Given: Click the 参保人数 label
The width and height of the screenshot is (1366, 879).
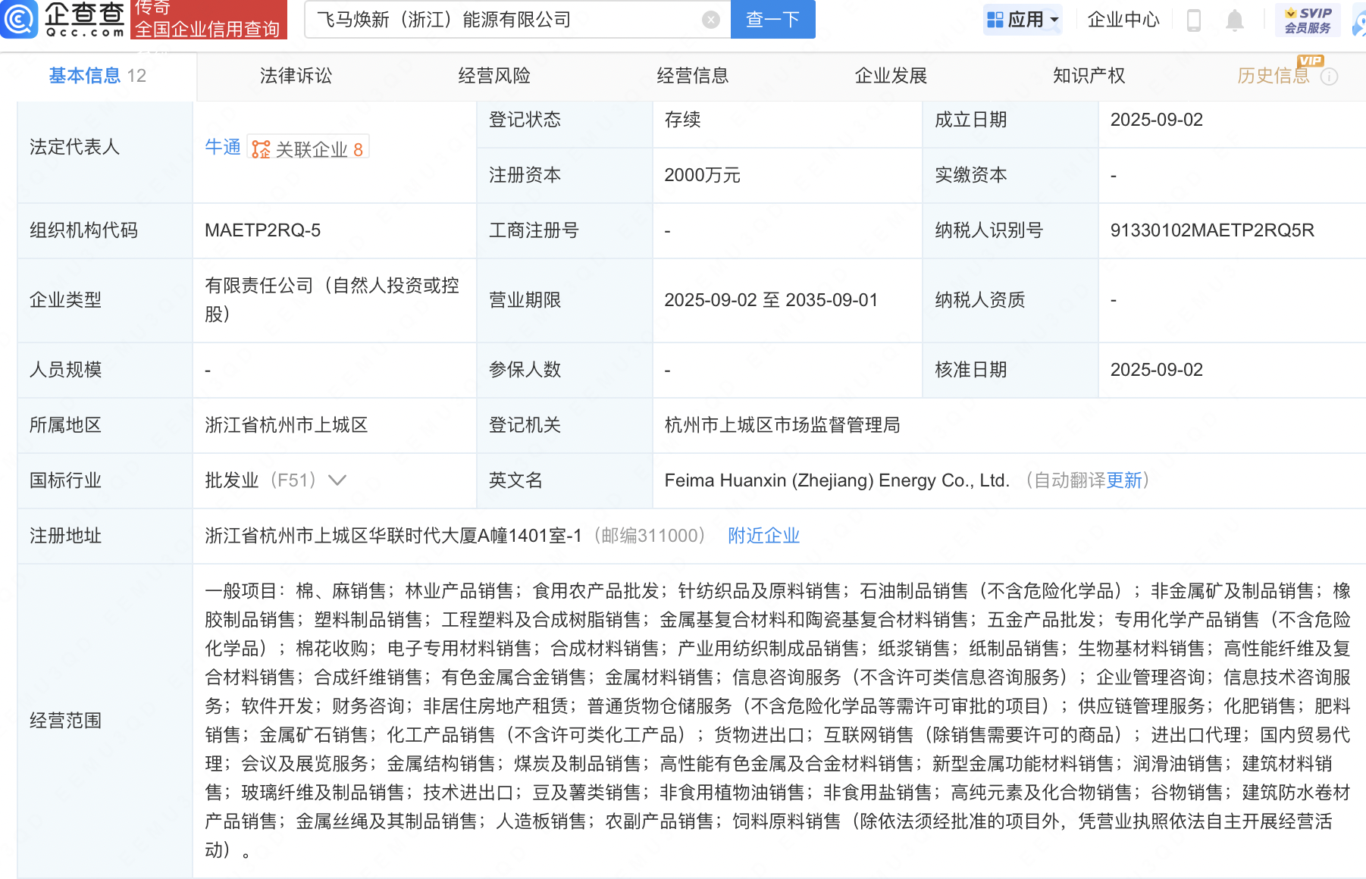Looking at the screenshot, I should pyautogui.click(x=525, y=370).
